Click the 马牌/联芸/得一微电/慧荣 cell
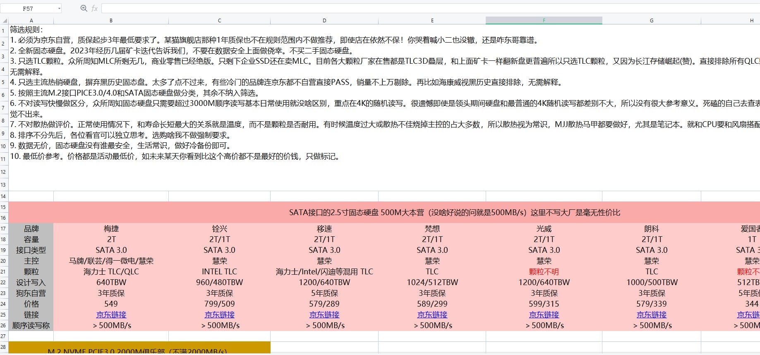Image resolution: width=760 pixels, height=355 pixels. (x=111, y=261)
